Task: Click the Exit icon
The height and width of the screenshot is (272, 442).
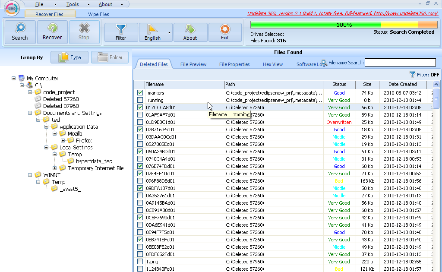Action: tap(225, 32)
